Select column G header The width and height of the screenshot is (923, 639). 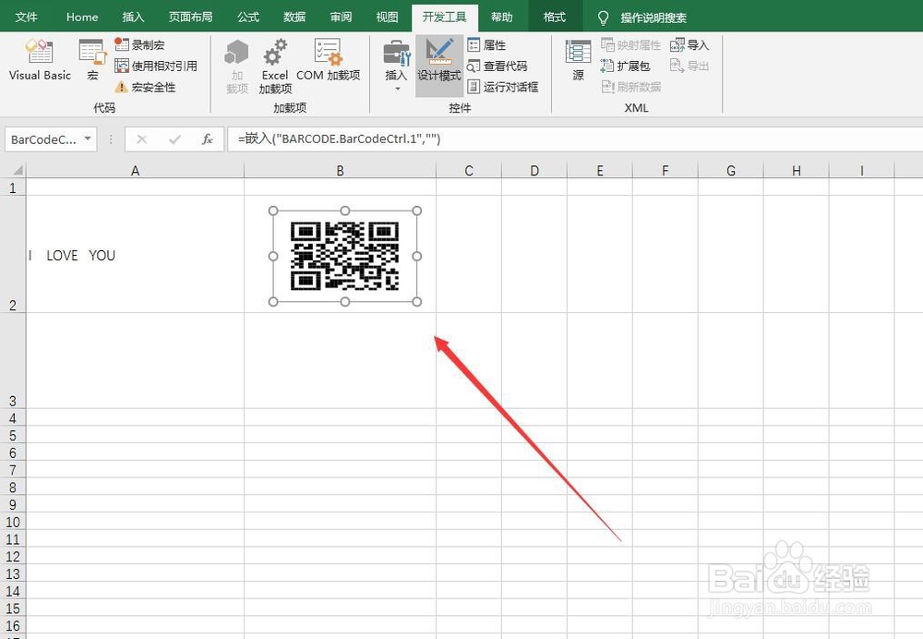730,170
